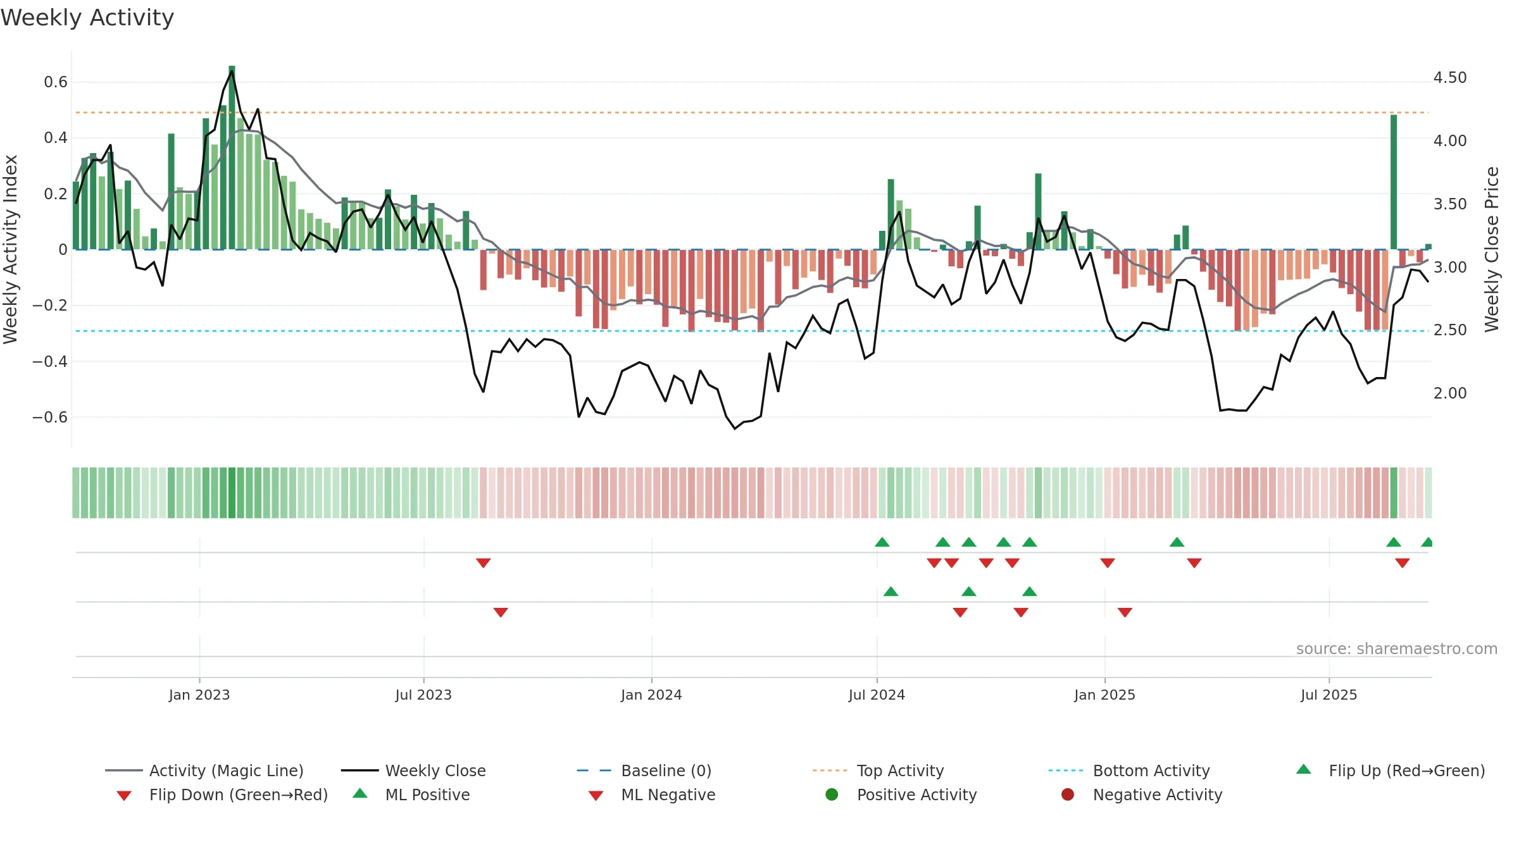Click the blue dashed Baseline (0) legend symbol

point(594,770)
